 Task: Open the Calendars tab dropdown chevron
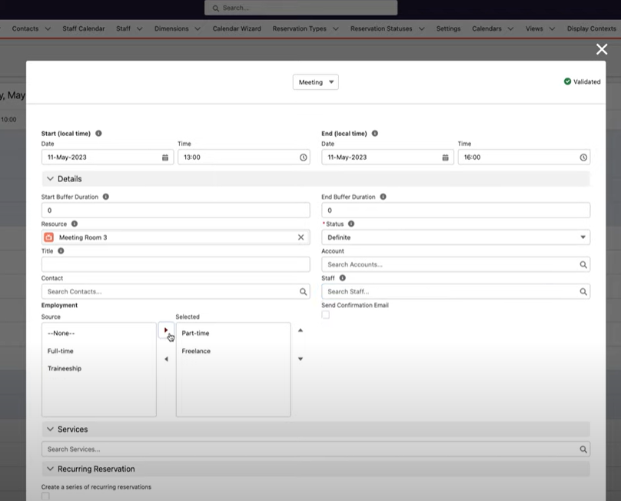[510, 28]
